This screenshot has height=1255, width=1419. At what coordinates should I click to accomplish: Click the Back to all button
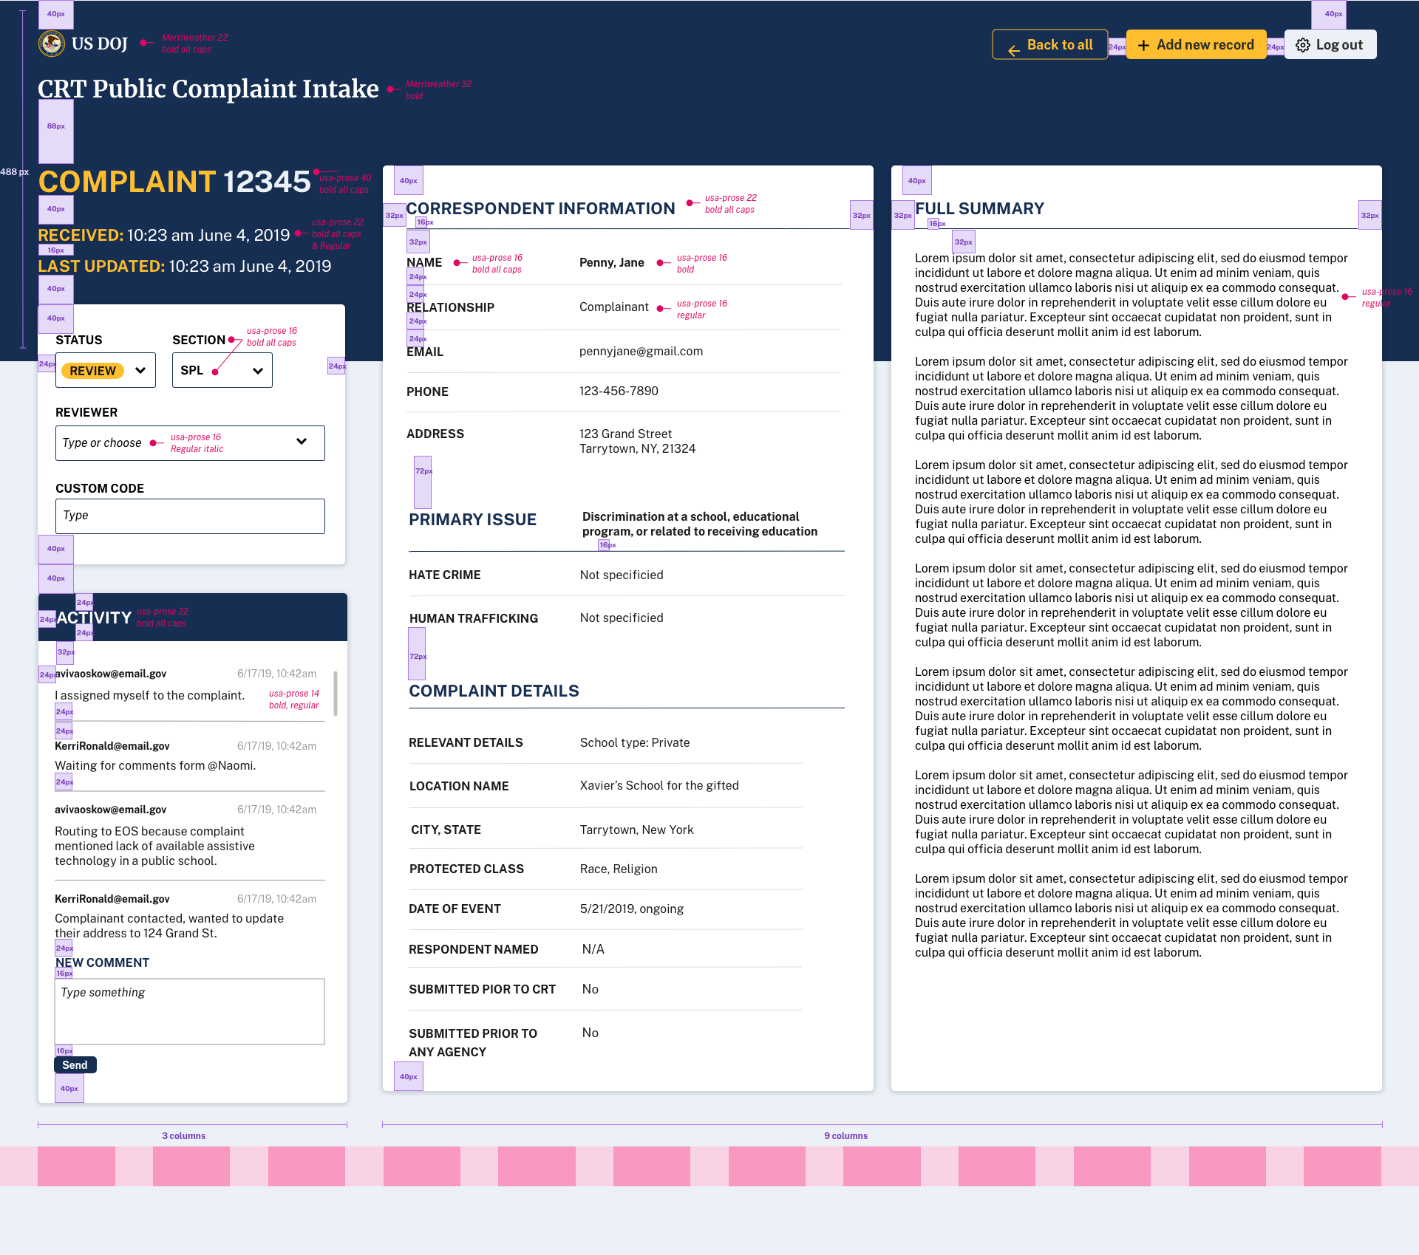[1050, 44]
